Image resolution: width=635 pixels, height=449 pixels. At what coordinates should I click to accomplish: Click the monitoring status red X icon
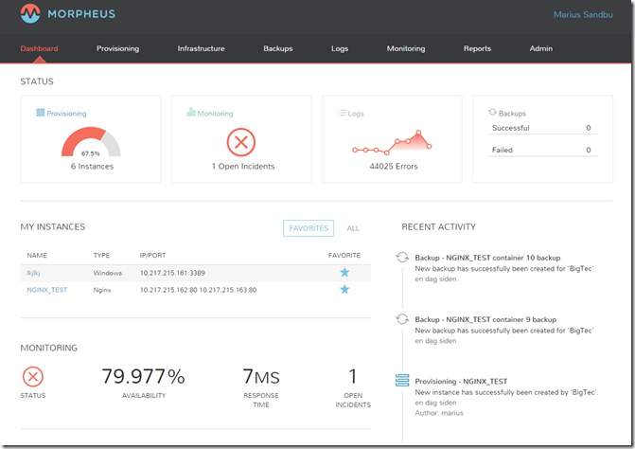click(32, 376)
